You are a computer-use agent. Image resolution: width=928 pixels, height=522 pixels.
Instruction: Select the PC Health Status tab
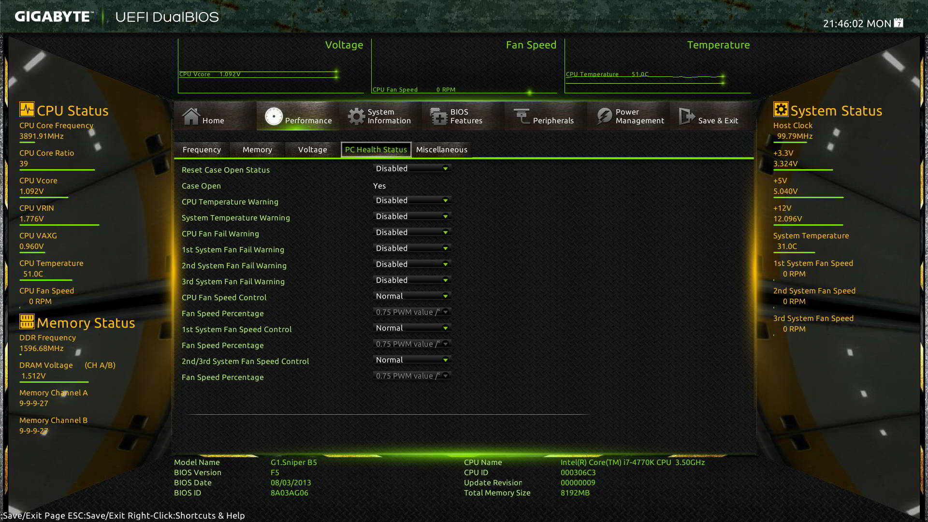point(376,149)
